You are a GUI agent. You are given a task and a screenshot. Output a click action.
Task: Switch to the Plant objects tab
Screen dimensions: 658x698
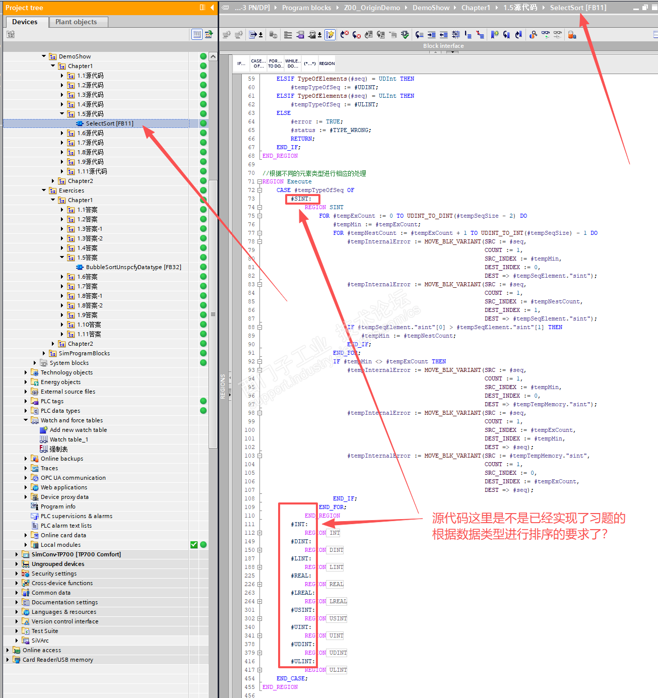coord(76,22)
